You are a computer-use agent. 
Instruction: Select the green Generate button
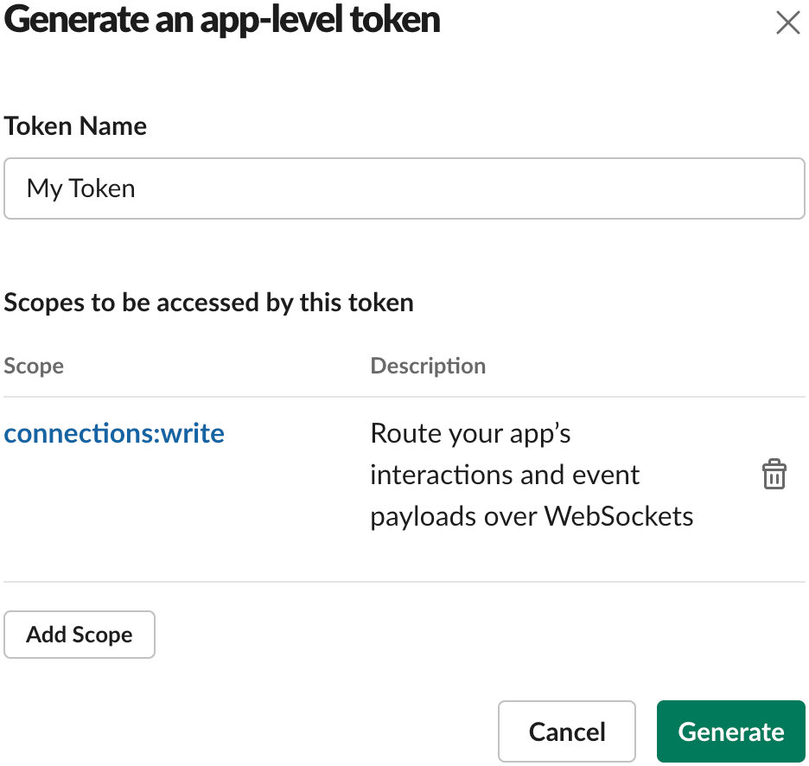[731, 731]
